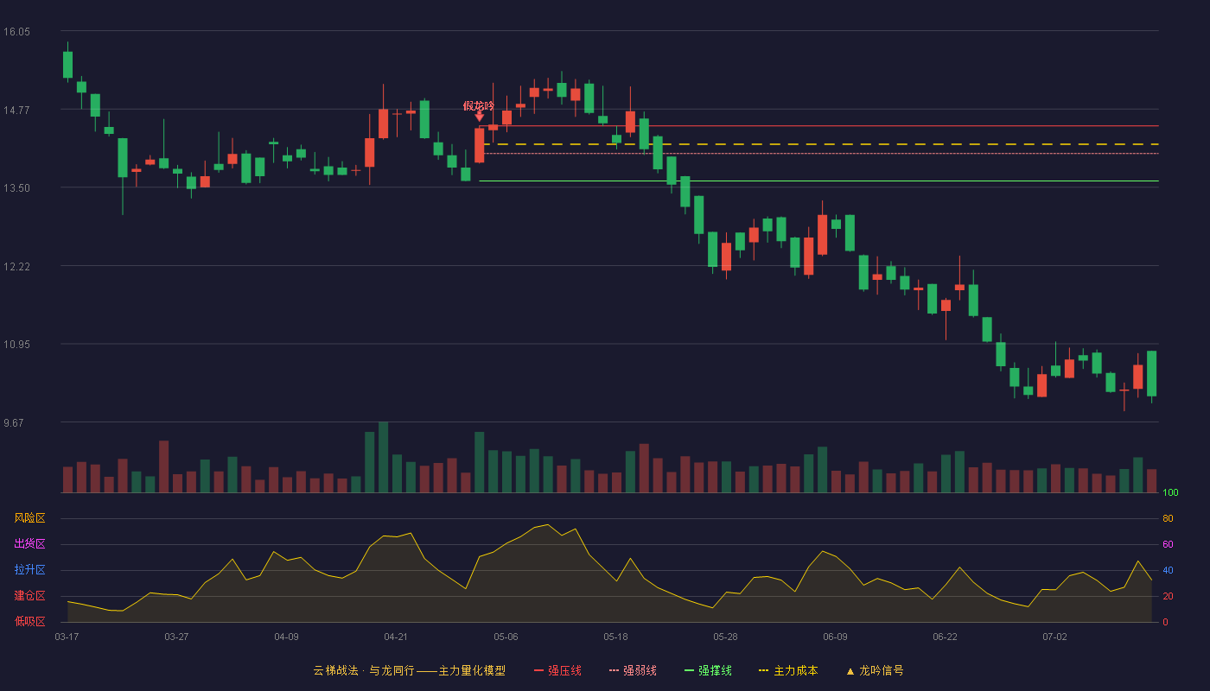1210x691 pixels.
Task: Click the 16.05 price axis label
Action: pyautogui.click(x=16, y=32)
